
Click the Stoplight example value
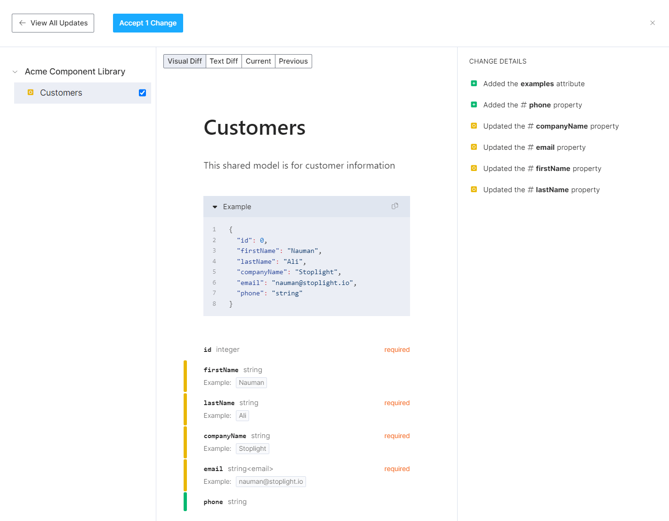[x=252, y=448]
